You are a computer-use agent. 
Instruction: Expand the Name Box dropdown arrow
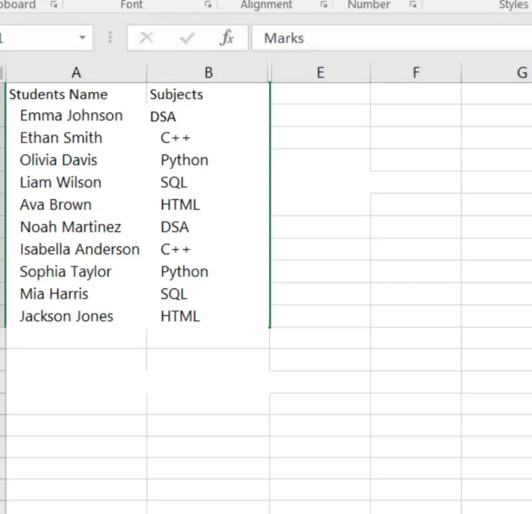[x=82, y=37]
